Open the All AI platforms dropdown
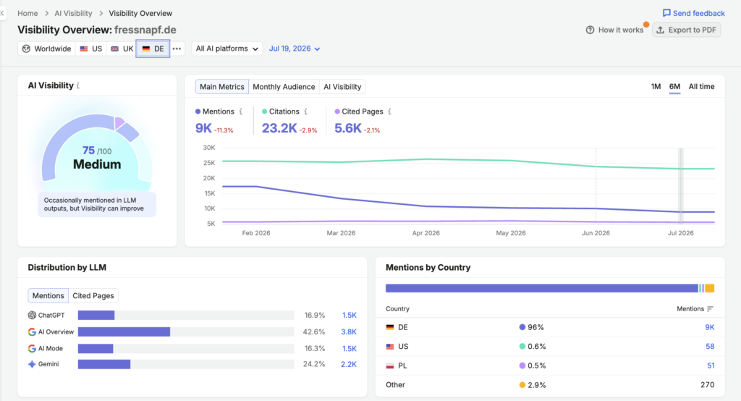 [x=226, y=48]
